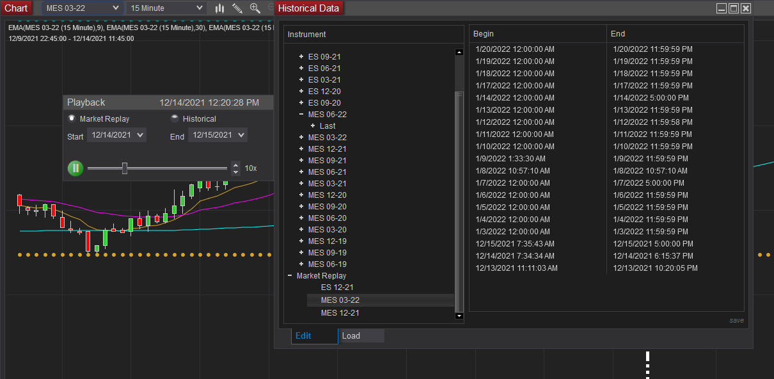This screenshot has width=774, height=379.
Task: Minimize the Historical Data window
Action: point(722,8)
